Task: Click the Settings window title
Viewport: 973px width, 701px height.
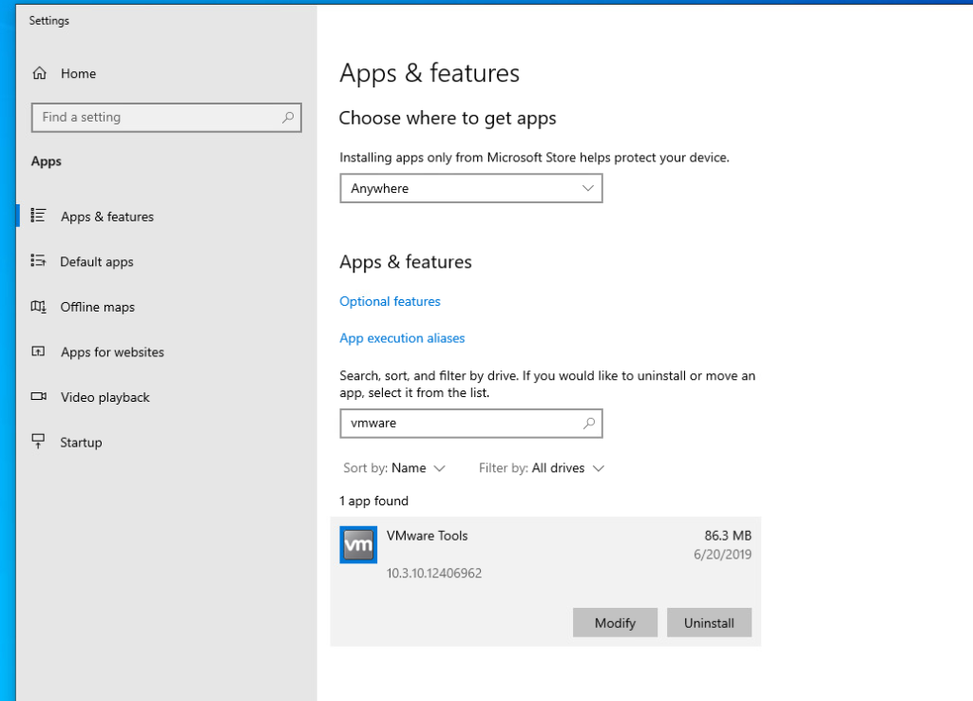Action: pyautogui.click(x=49, y=21)
